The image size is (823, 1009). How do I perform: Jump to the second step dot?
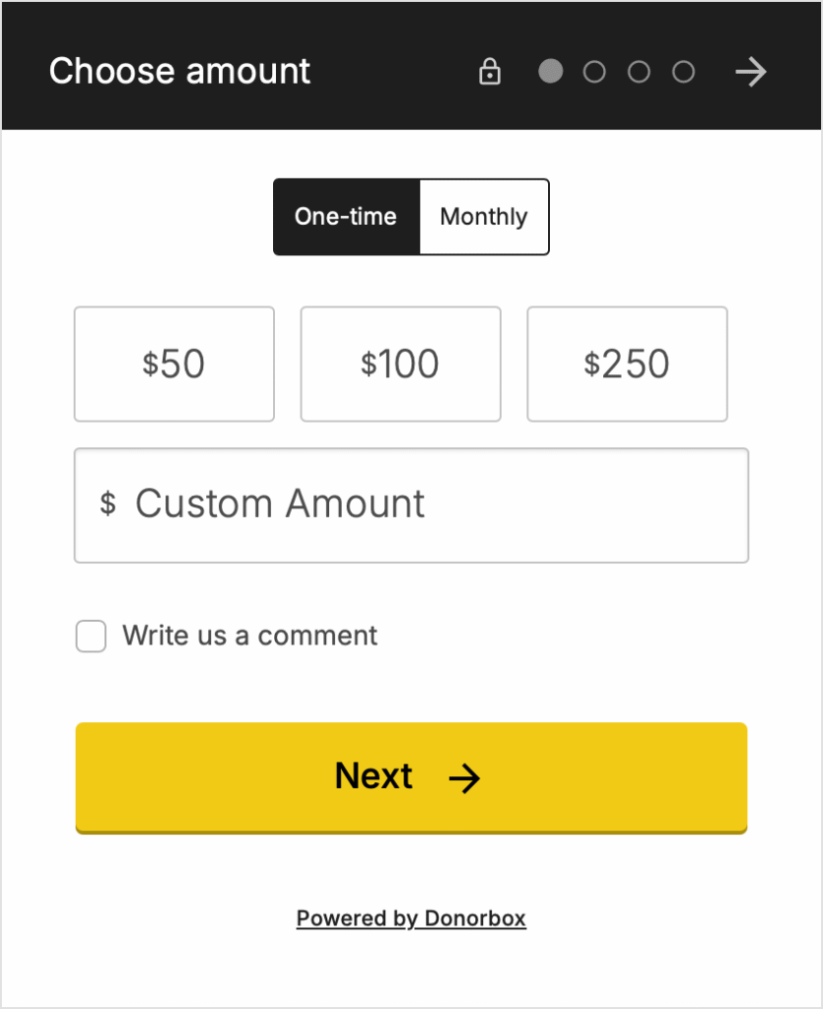tap(594, 72)
